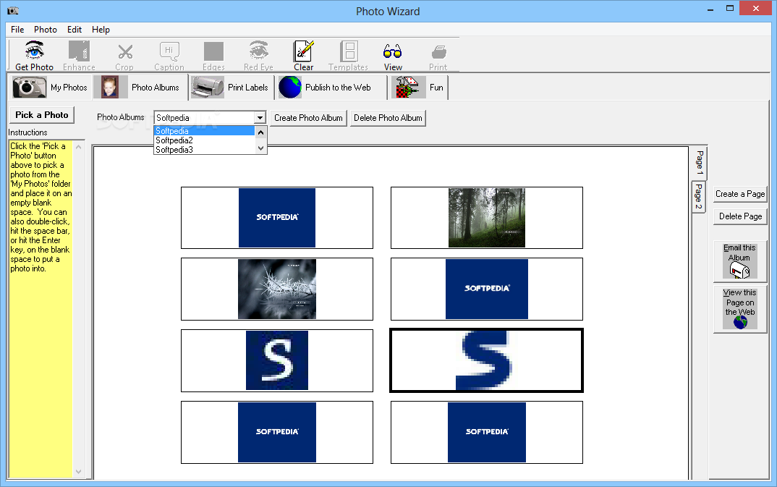
Task: Activate the Red Eye tool
Action: pos(258,56)
